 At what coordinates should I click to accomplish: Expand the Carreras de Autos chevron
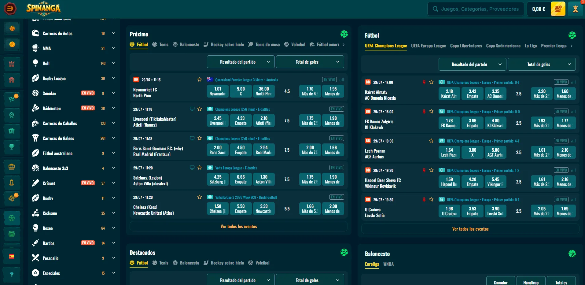pyautogui.click(x=114, y=33)
